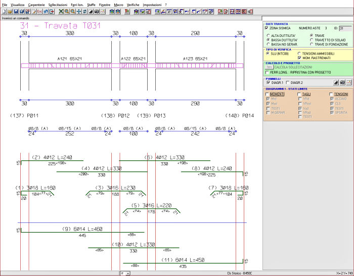Open the Ferri lon. menu
The image size is (354, 276).
coord(77,5)
